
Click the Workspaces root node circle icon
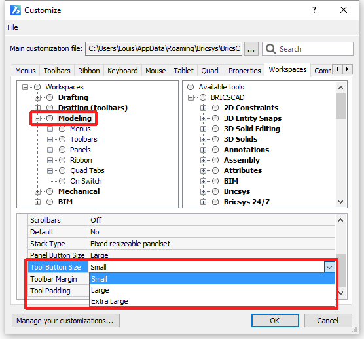click(37, 87)
